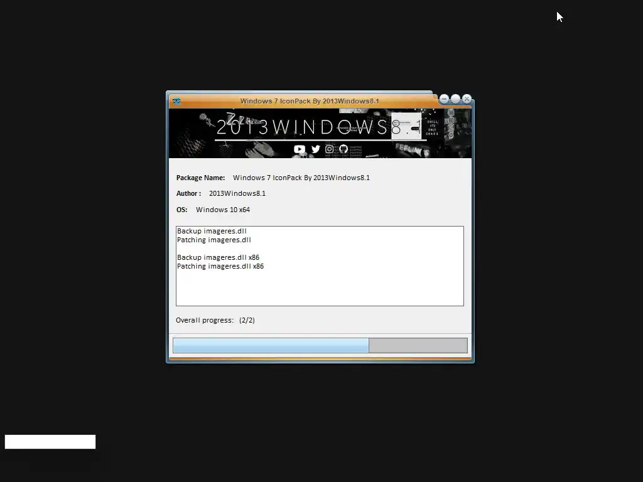The height and width of the screenshot is (482, 643).
Task: Click the 'Author :' label
Action: coord(188,193)
